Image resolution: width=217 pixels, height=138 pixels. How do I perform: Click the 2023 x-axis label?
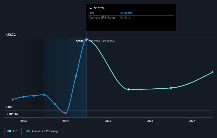(24, 121)
